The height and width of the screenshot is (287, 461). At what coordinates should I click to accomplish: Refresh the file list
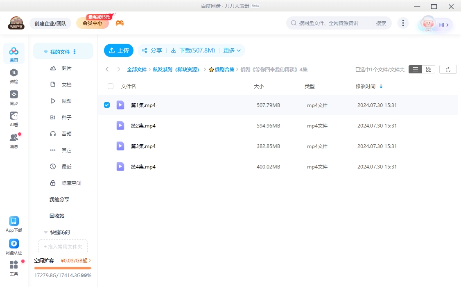pos(447,69)
